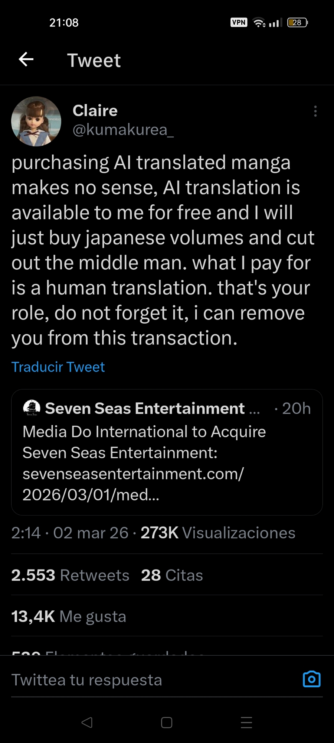This screenshot has height=743, width=334.
Task: Tap the battery indicator in status bar
Action: [x=297, y=22]
